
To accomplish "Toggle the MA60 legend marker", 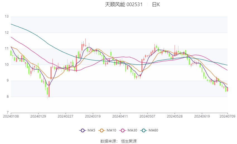I will pyautogui.click(x=144, y=130).
